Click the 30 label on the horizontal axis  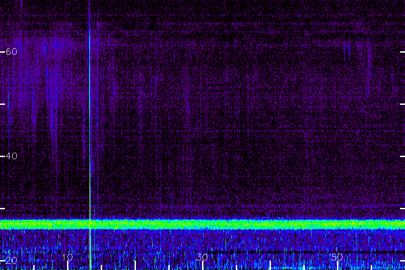point(202,257)
